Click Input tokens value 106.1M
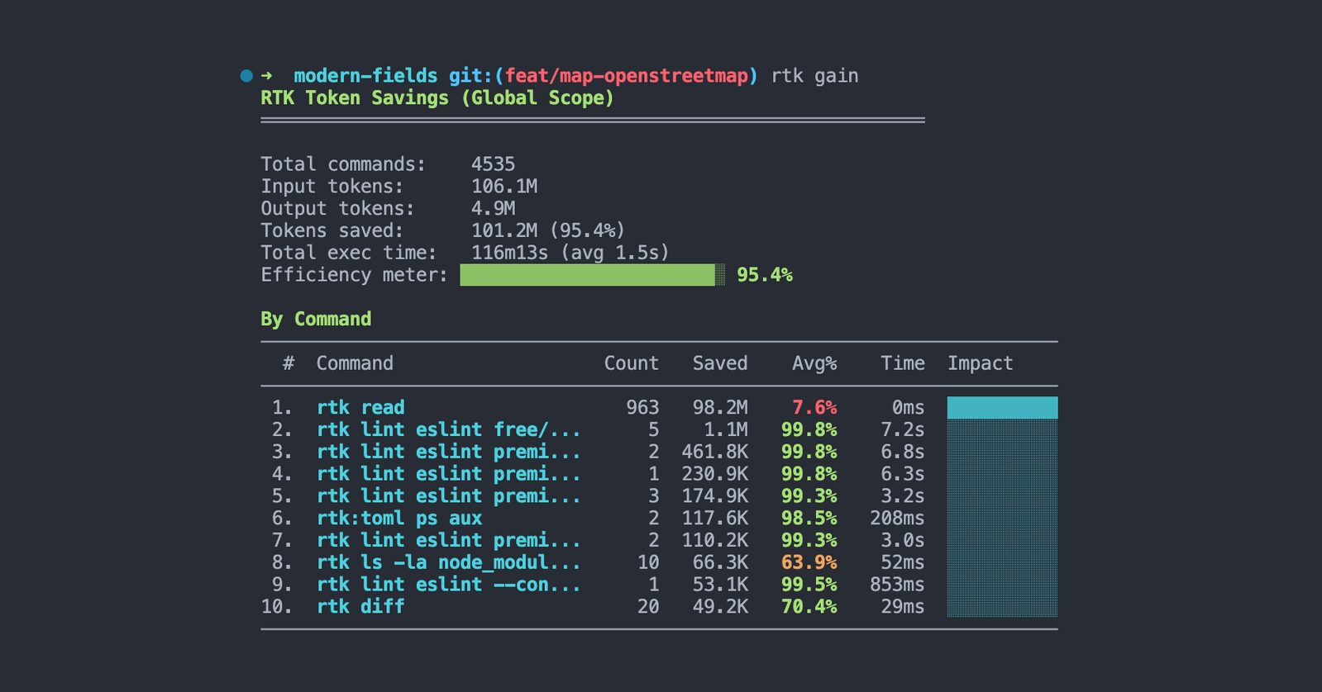This screenshot has height=692, width=1322. tap(504, 187)
